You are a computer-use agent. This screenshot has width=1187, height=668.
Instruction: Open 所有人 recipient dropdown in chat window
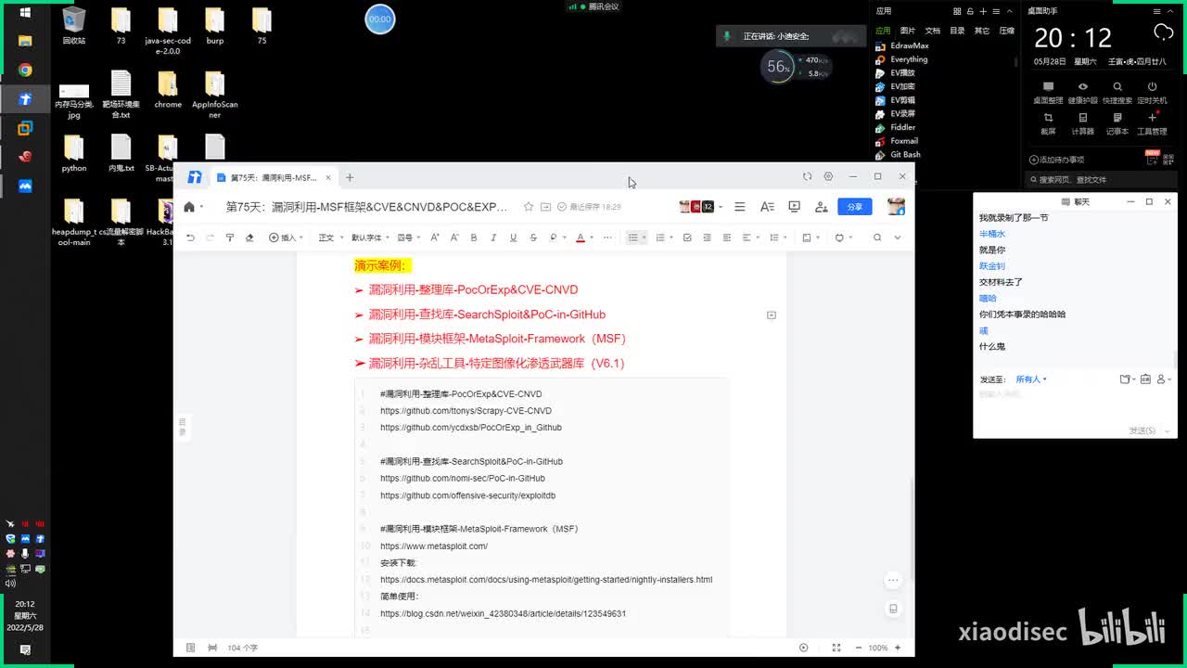point(1030,379)
